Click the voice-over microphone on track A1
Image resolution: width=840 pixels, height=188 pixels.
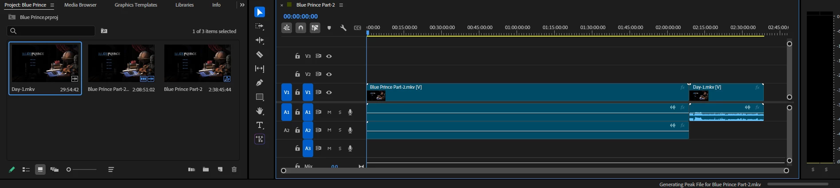350,112
